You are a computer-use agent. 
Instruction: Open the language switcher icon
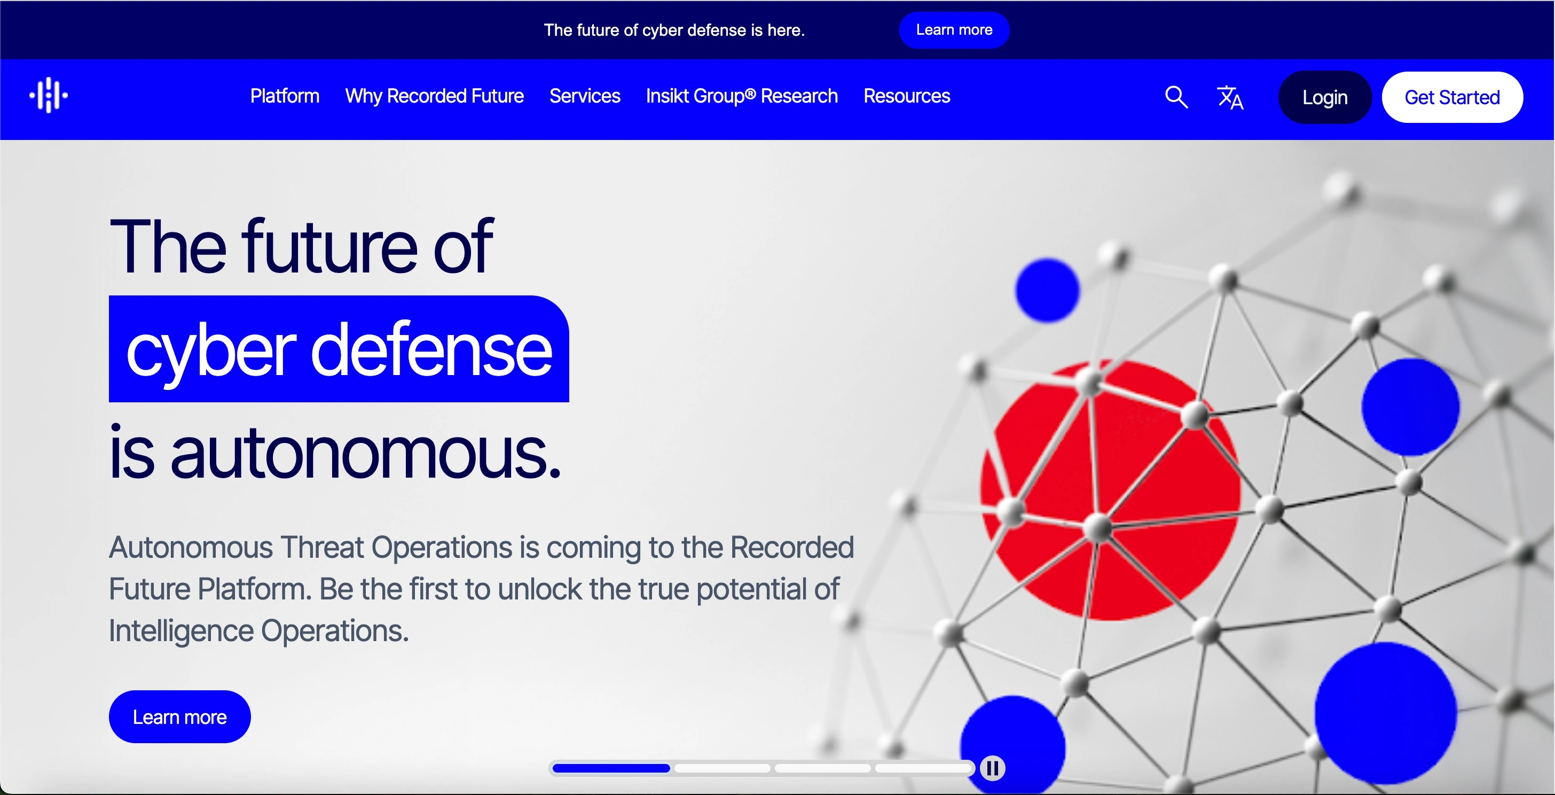(x=1230, y=97)
